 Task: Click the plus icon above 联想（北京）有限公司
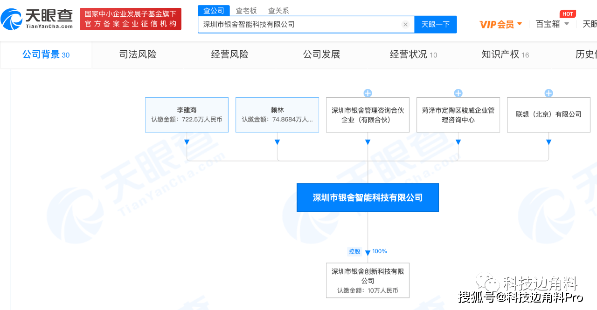pyautogui.click(x=548, y=93)
